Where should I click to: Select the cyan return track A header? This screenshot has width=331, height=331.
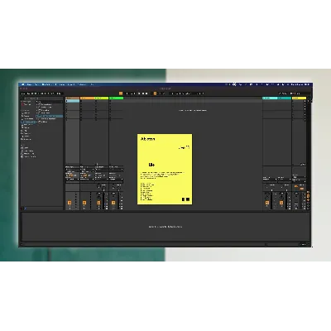click(270, 98)
